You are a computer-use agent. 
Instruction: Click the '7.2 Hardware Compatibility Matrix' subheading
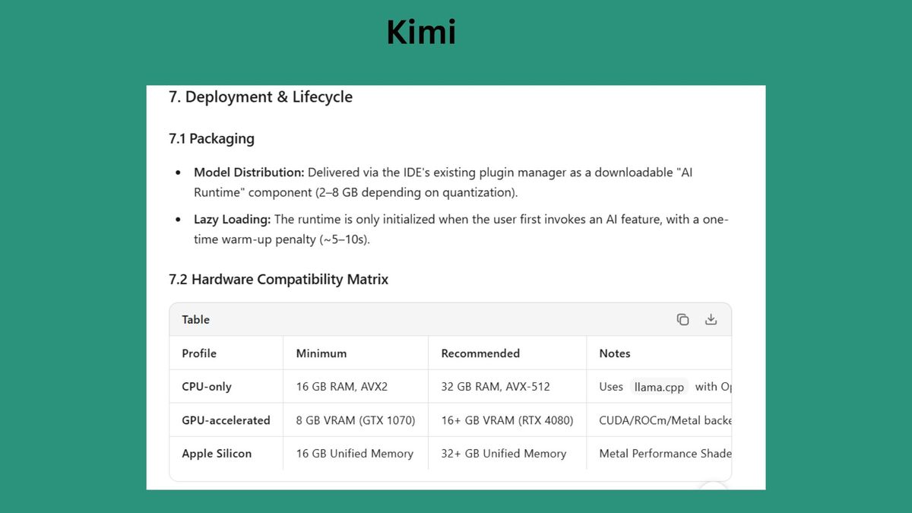point(278,279)
